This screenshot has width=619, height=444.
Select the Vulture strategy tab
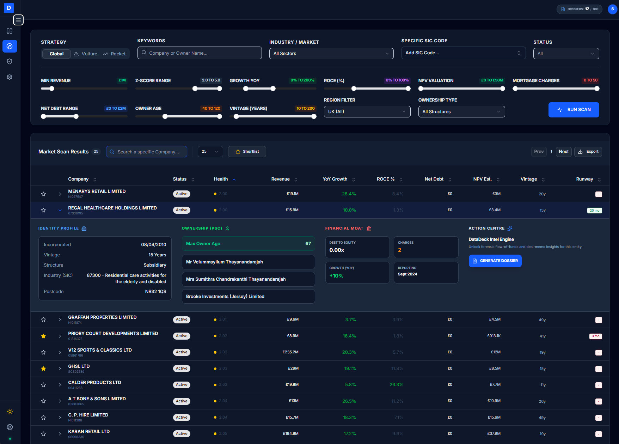pyautogui.click(x=86, y=54)
